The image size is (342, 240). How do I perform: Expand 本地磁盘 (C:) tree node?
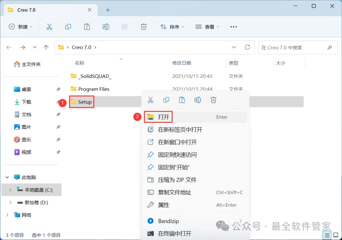(x=10, y=190)
